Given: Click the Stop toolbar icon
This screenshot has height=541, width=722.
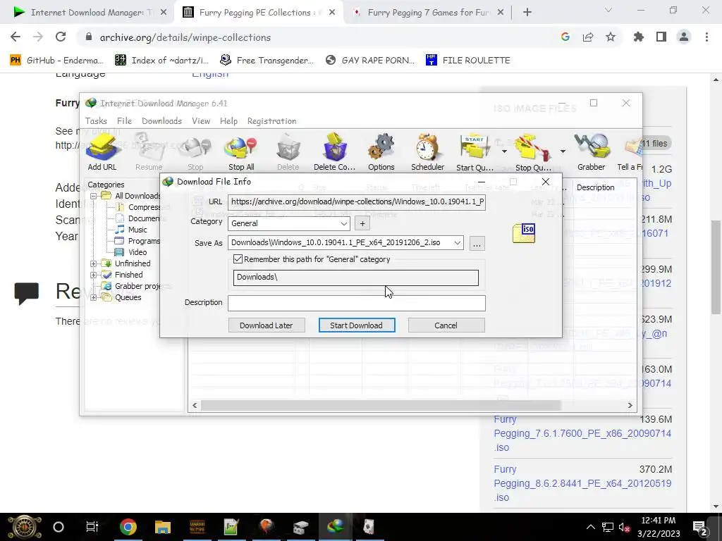Looking at the screenshot, I should click(x=195, y=152).
